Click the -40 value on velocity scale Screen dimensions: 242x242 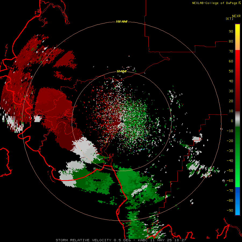tap(230, 161)
